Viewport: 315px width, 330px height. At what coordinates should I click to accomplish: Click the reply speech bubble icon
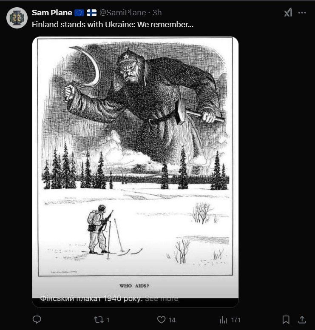pyautogui.click(x=37, y=319)
